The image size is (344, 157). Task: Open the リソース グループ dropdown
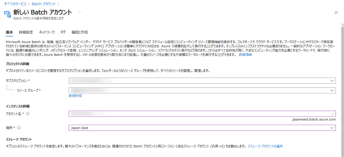coord(202,90)
